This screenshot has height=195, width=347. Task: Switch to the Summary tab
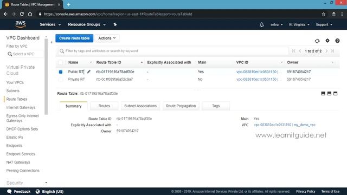pos(74,106)
